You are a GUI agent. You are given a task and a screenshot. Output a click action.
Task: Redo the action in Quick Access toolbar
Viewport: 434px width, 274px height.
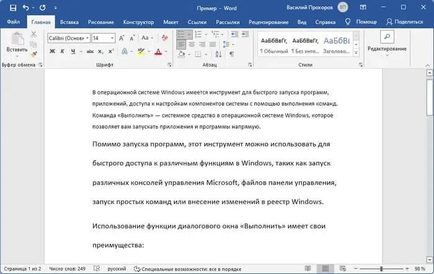click(42, 8)
